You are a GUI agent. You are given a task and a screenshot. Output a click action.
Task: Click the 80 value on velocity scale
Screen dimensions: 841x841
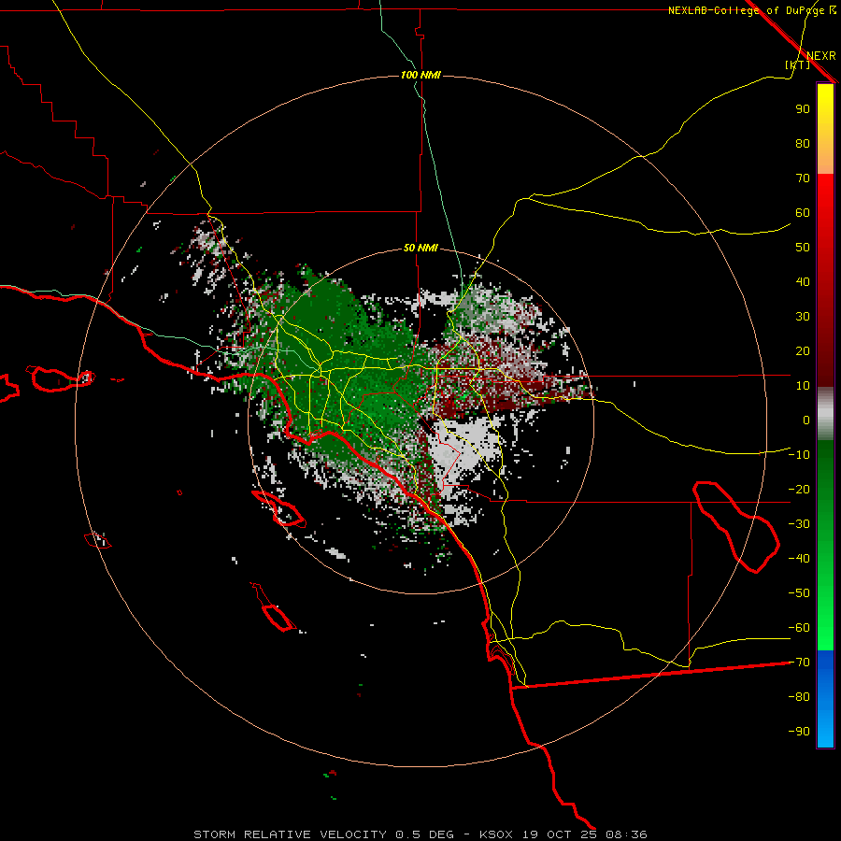point(803,143)
